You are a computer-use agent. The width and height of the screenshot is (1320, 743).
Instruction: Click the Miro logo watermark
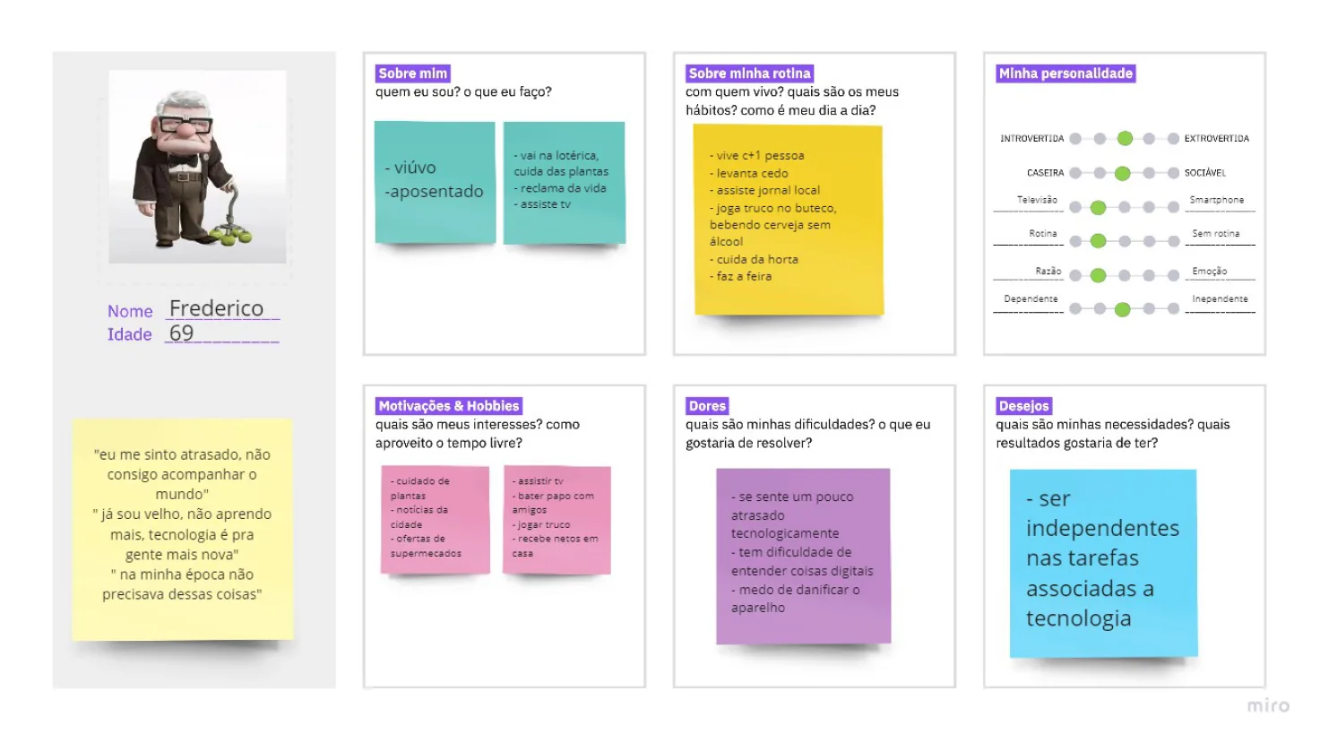coord(1268,705)
